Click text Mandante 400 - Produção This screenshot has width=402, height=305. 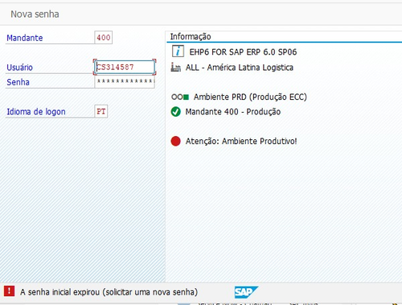click(x=233, y=112)
